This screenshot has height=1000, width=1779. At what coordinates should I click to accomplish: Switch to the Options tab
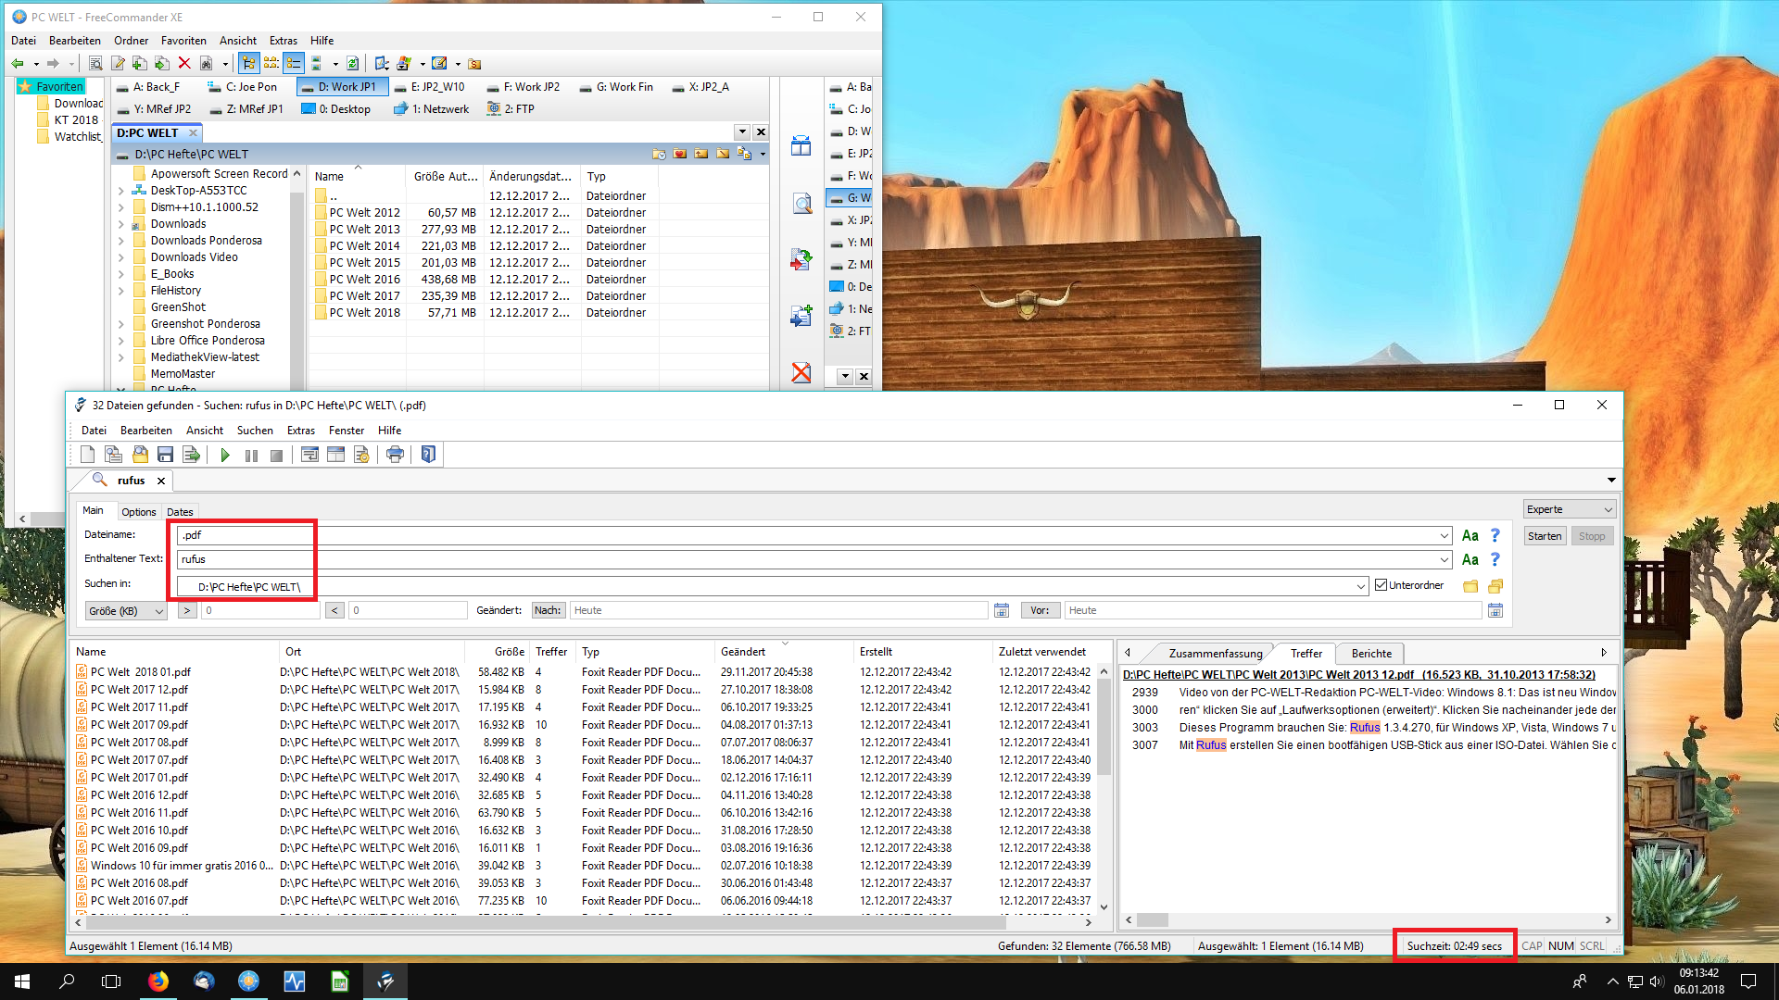point(139,511)
